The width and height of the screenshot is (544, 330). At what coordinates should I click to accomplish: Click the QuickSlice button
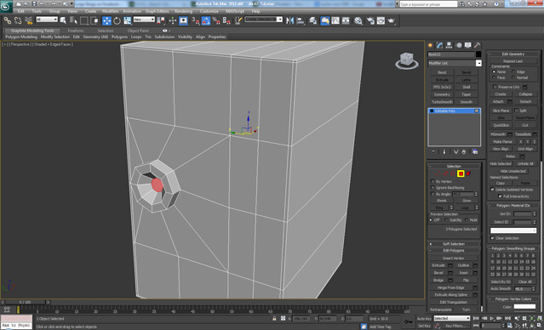tap(501, 125)
